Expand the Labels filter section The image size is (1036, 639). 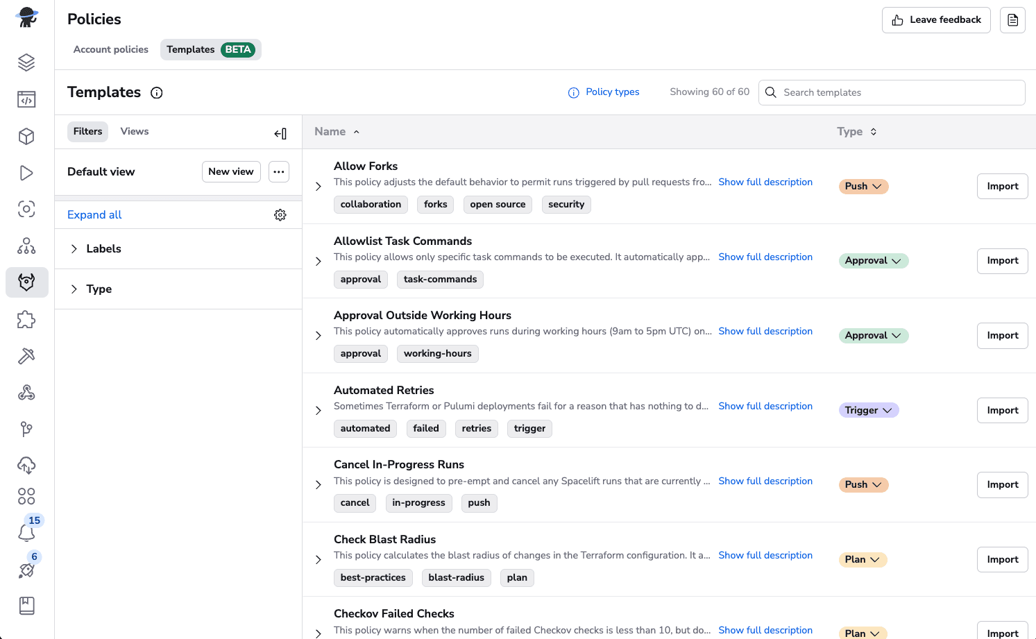pyautogui.click(x=103, y=248)
